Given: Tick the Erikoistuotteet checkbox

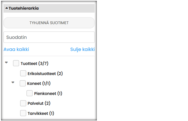Looking at the screenshot, I should pos(23,74).
